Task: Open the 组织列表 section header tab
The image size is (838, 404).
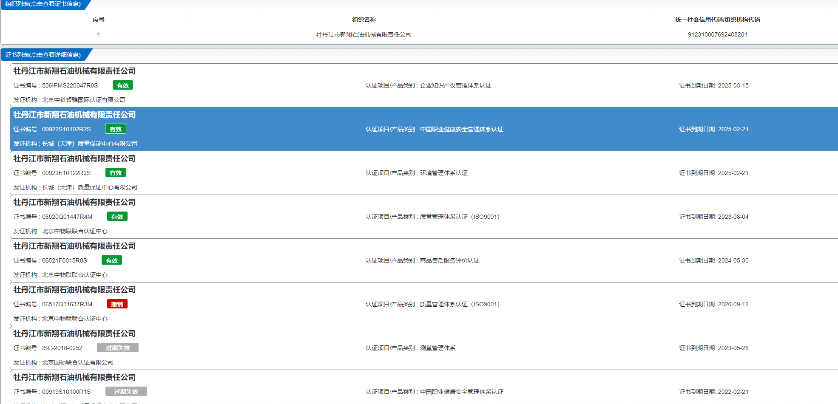Action: click(43, 4)
